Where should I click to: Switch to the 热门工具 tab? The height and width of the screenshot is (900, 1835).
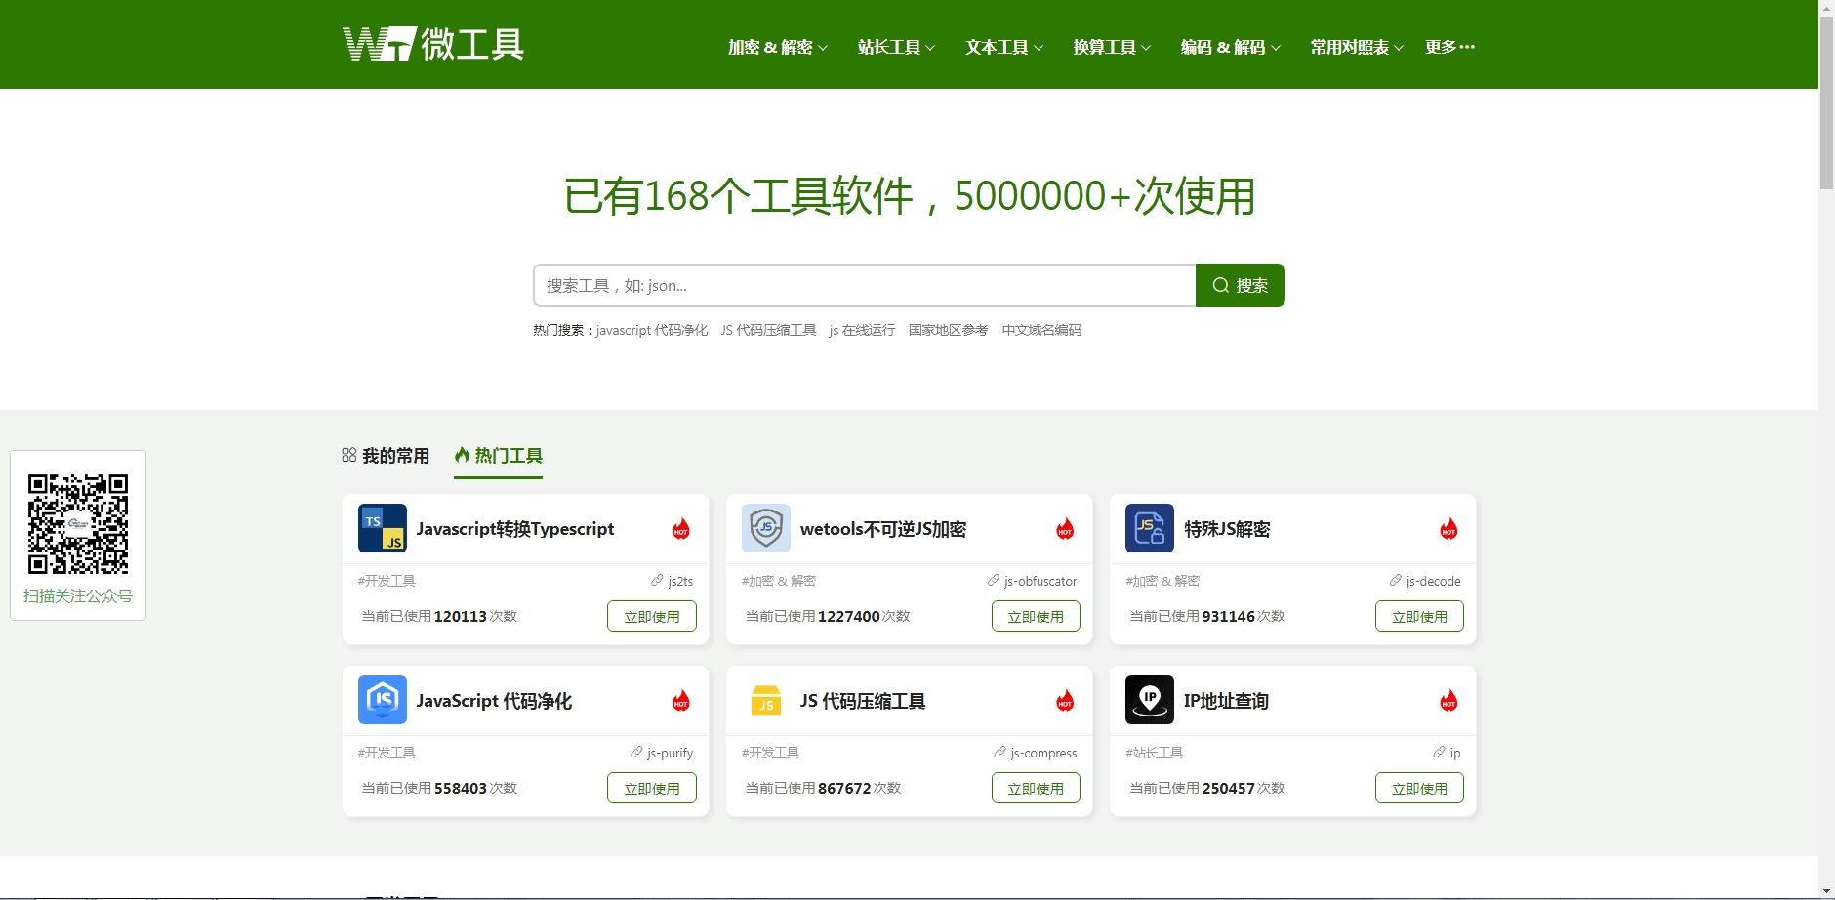click(x=498, y=456)
